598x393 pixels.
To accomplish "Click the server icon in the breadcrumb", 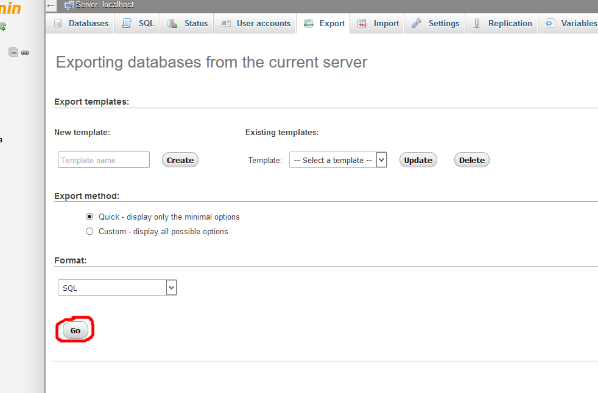I will click(69, 5).
